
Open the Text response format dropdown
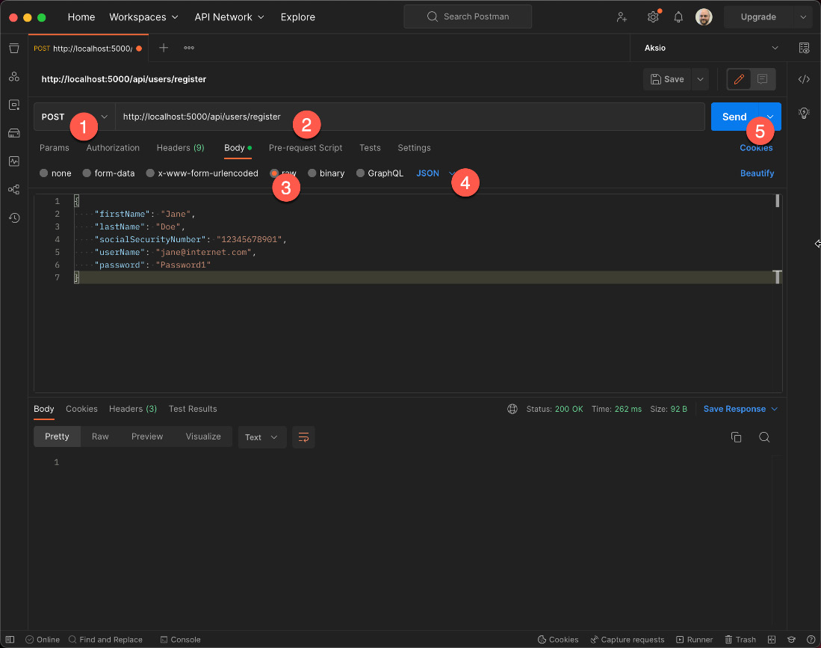point(261,437)
